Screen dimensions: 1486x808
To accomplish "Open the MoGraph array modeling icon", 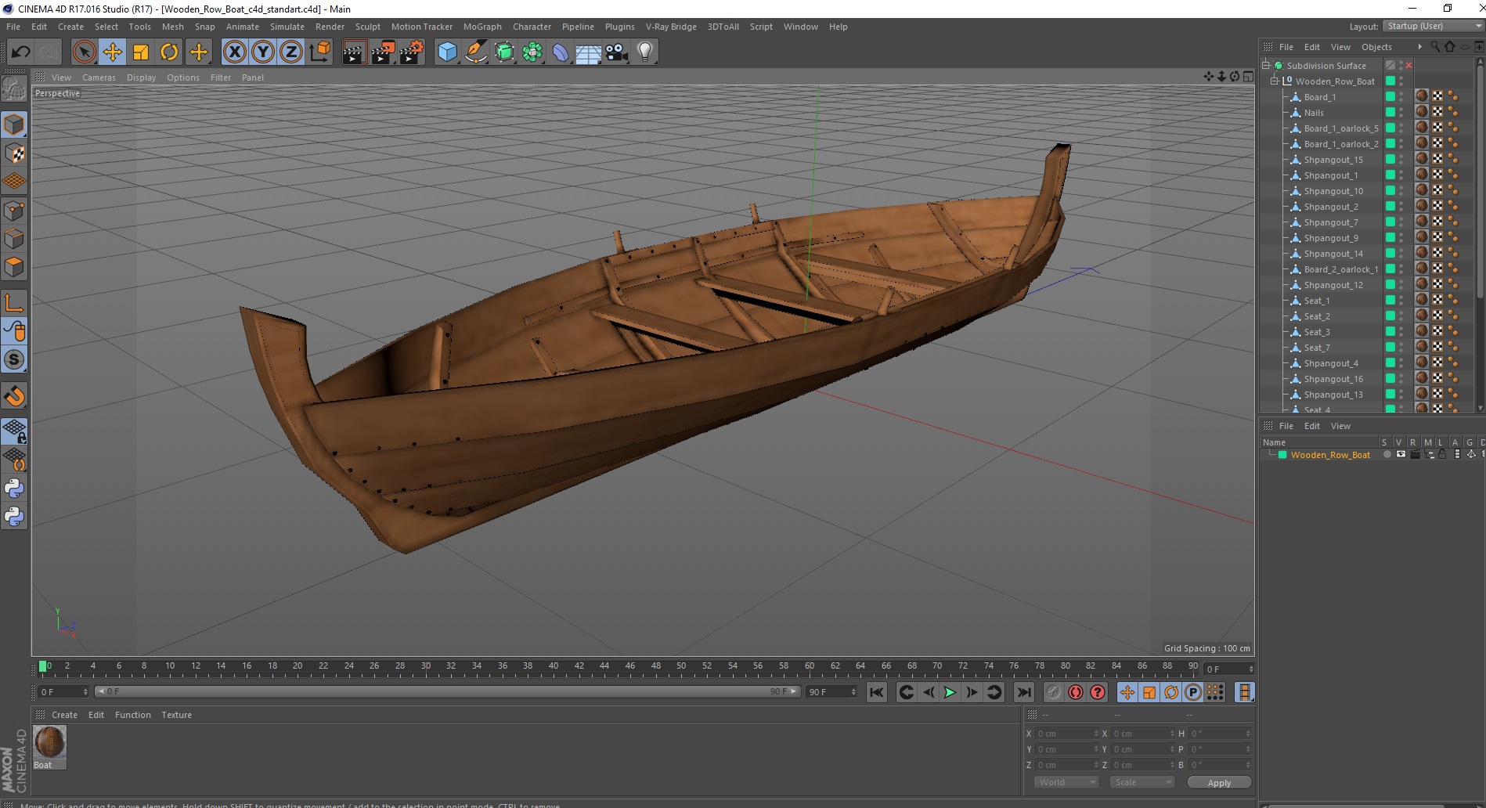I will tap(532, 52).
